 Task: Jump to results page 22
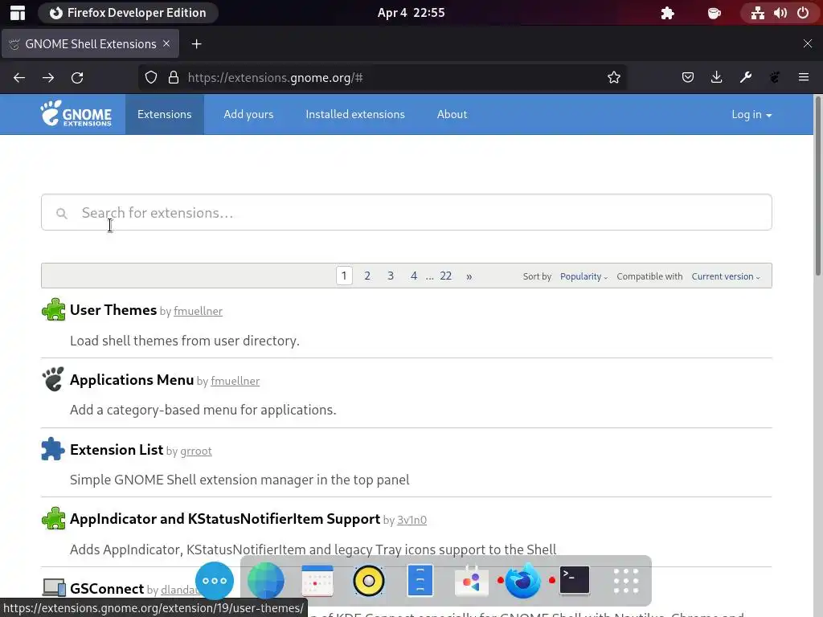coord(445,276)
